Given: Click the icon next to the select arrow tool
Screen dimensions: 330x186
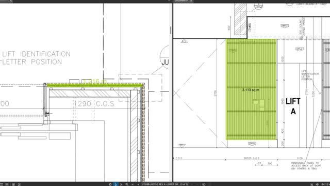Looking at the screenshot, I should [121, 184].
